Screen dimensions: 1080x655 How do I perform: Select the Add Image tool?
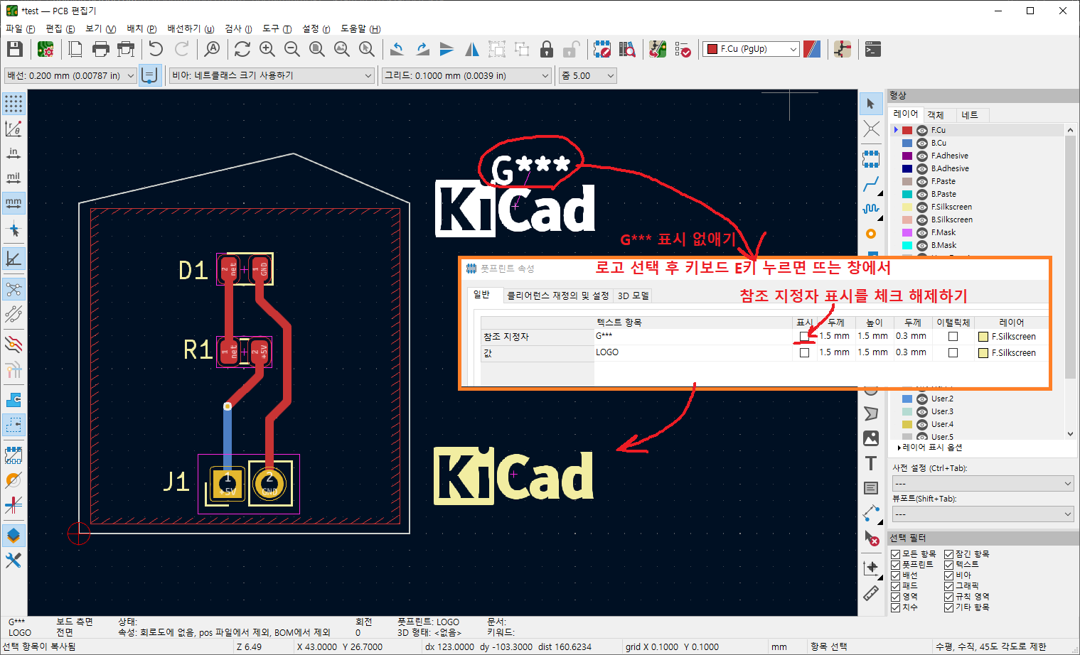(871, 438)
